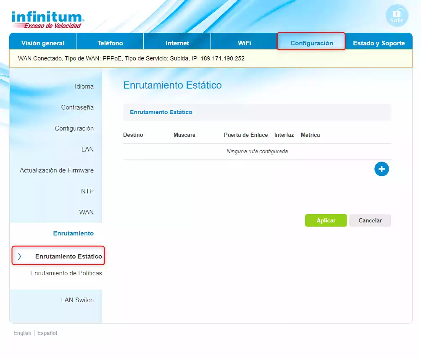Add a new static route with the plus icon

(382, 169)
